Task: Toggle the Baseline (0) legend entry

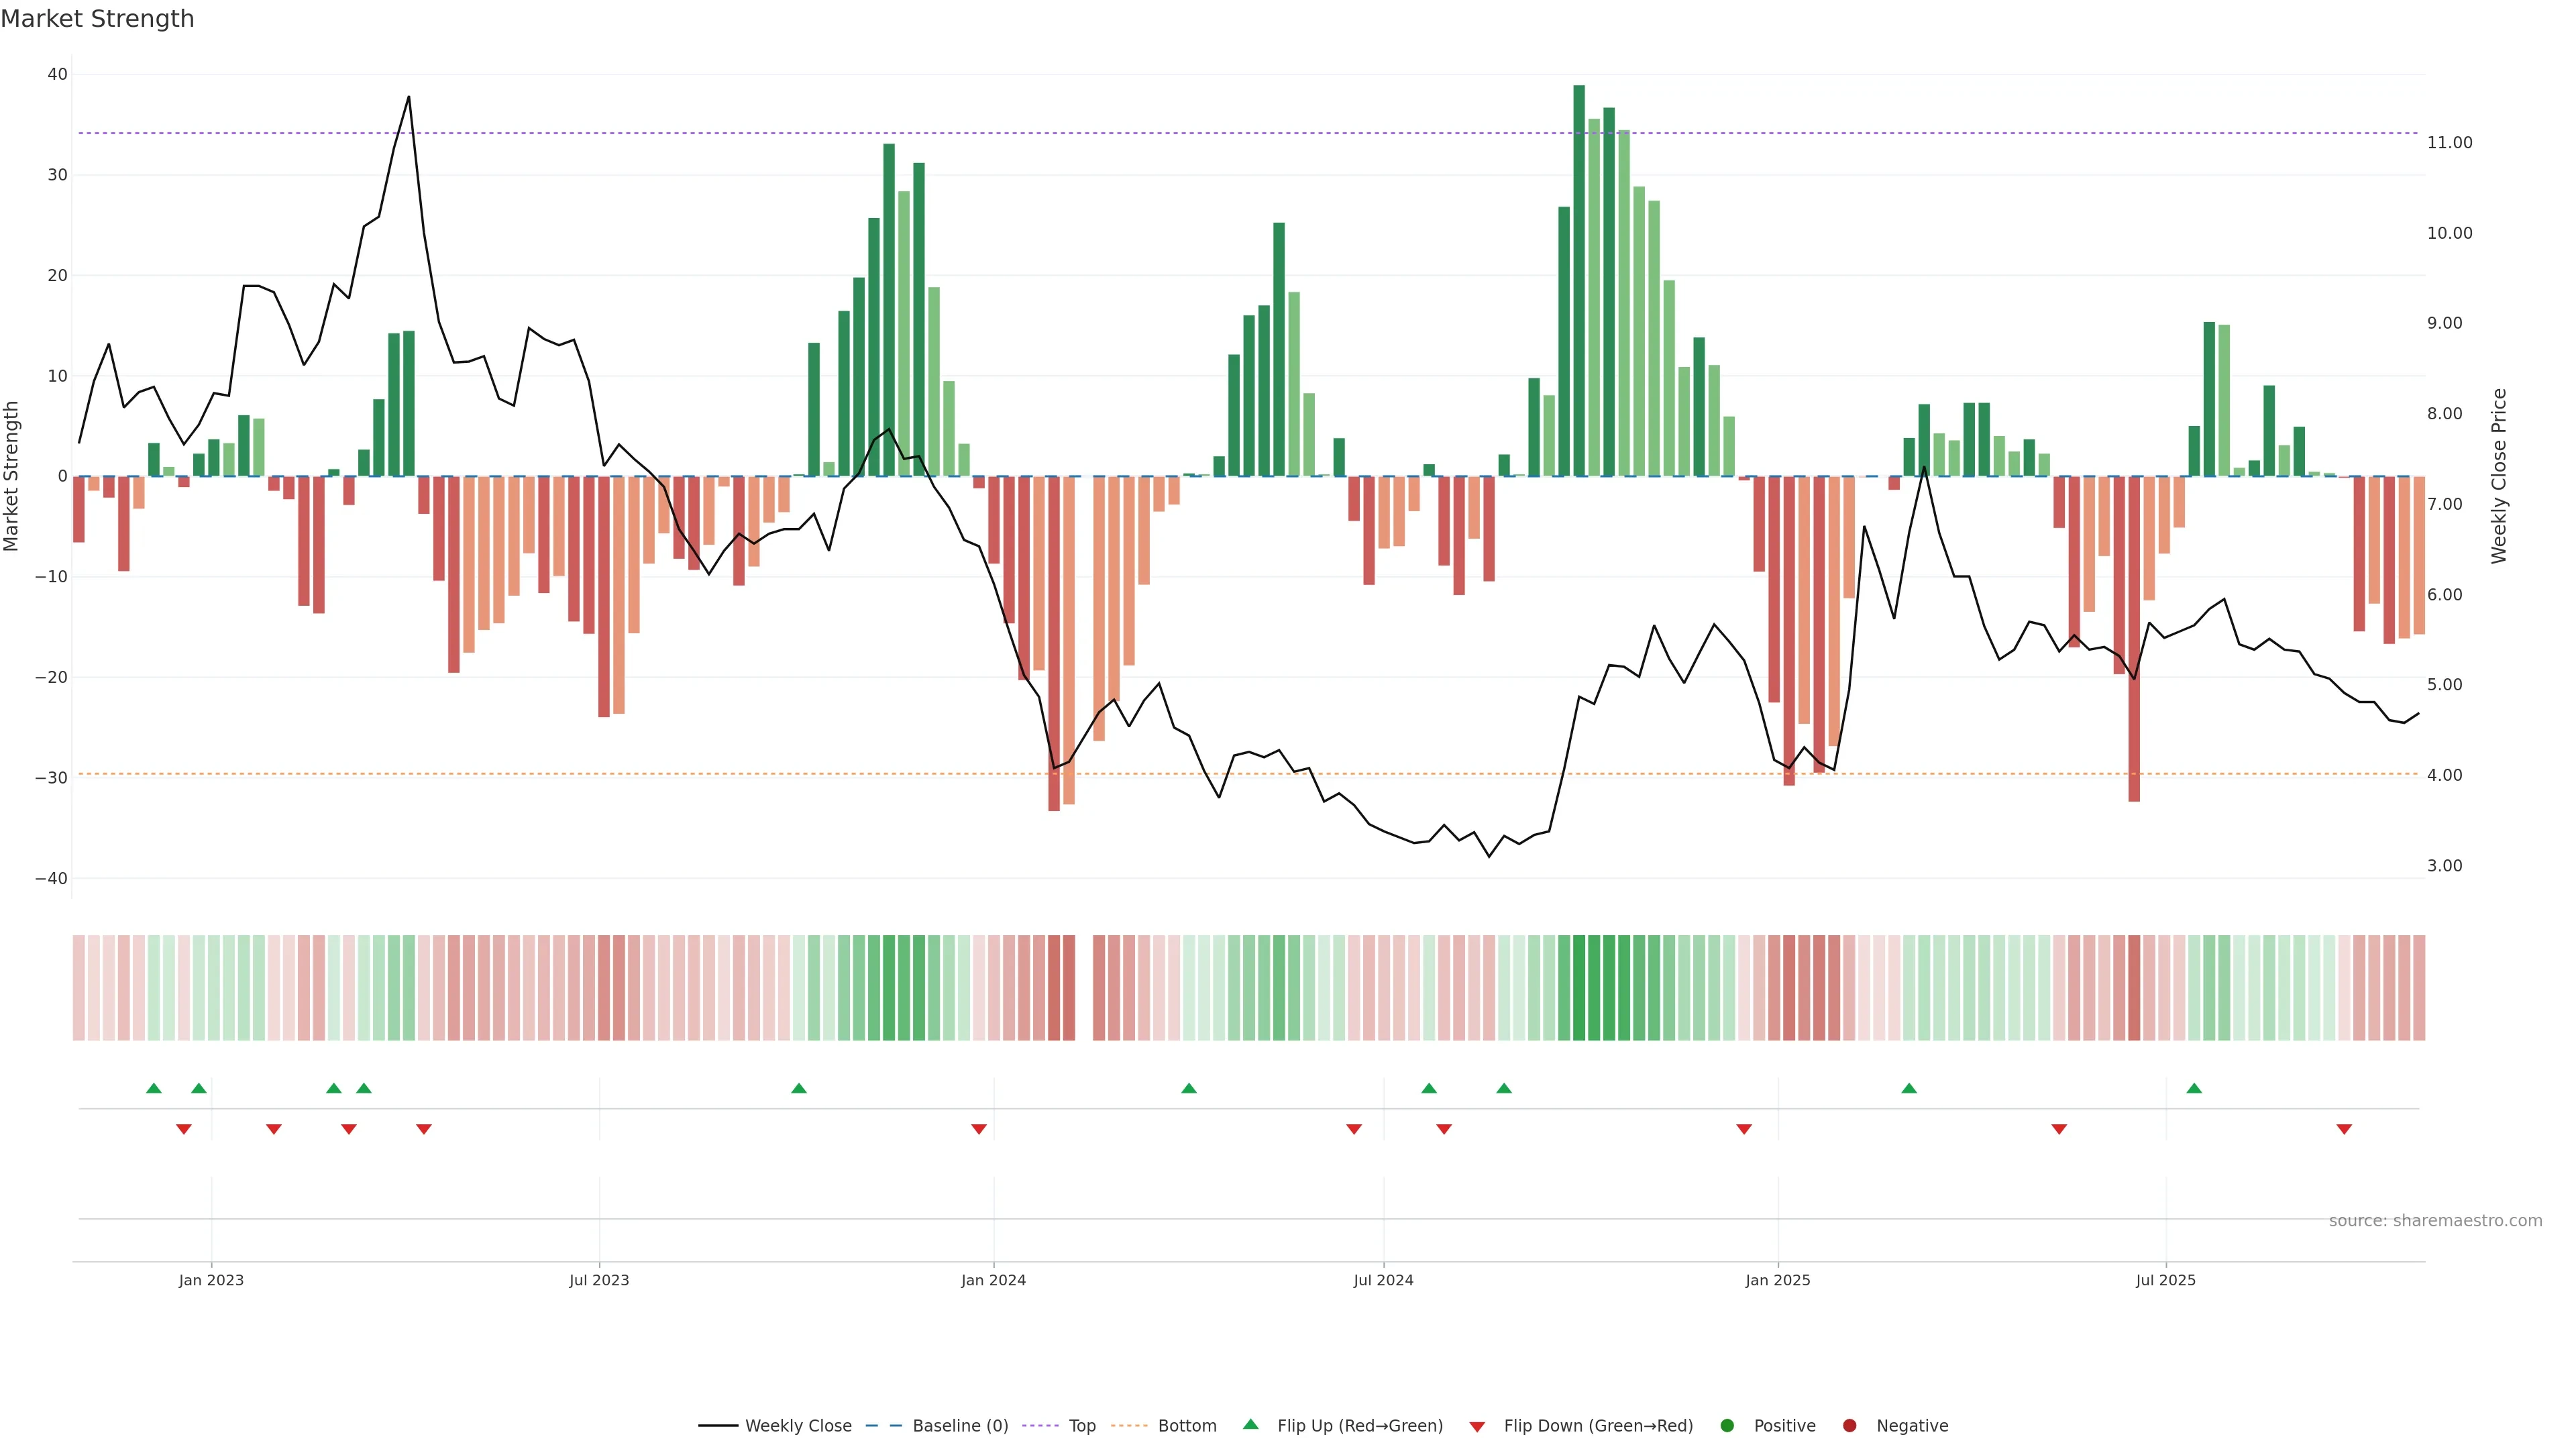Action: point(959,1425)
